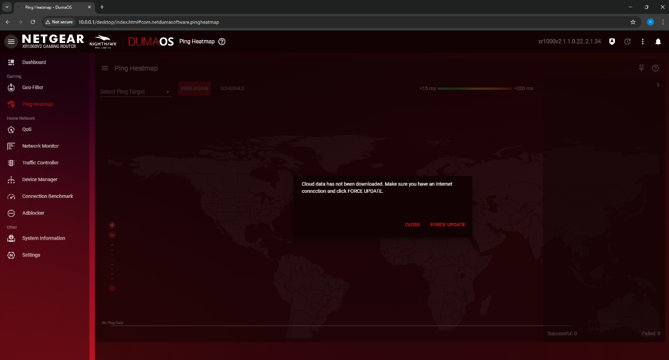Click the SCHEDULE button
The width and height of the screenshot is (669, 360).
point(232,89)
